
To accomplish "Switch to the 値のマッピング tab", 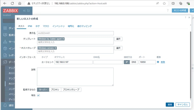I will pyautogui.click(x=84, y=26).
